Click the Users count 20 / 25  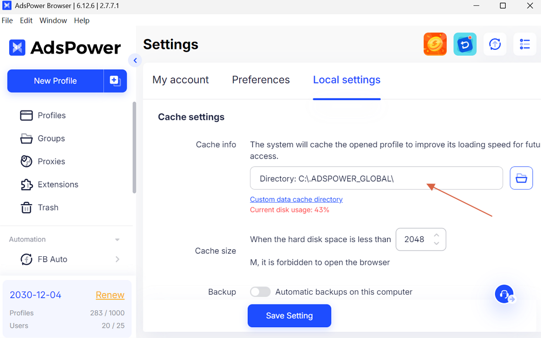[113, 326]
